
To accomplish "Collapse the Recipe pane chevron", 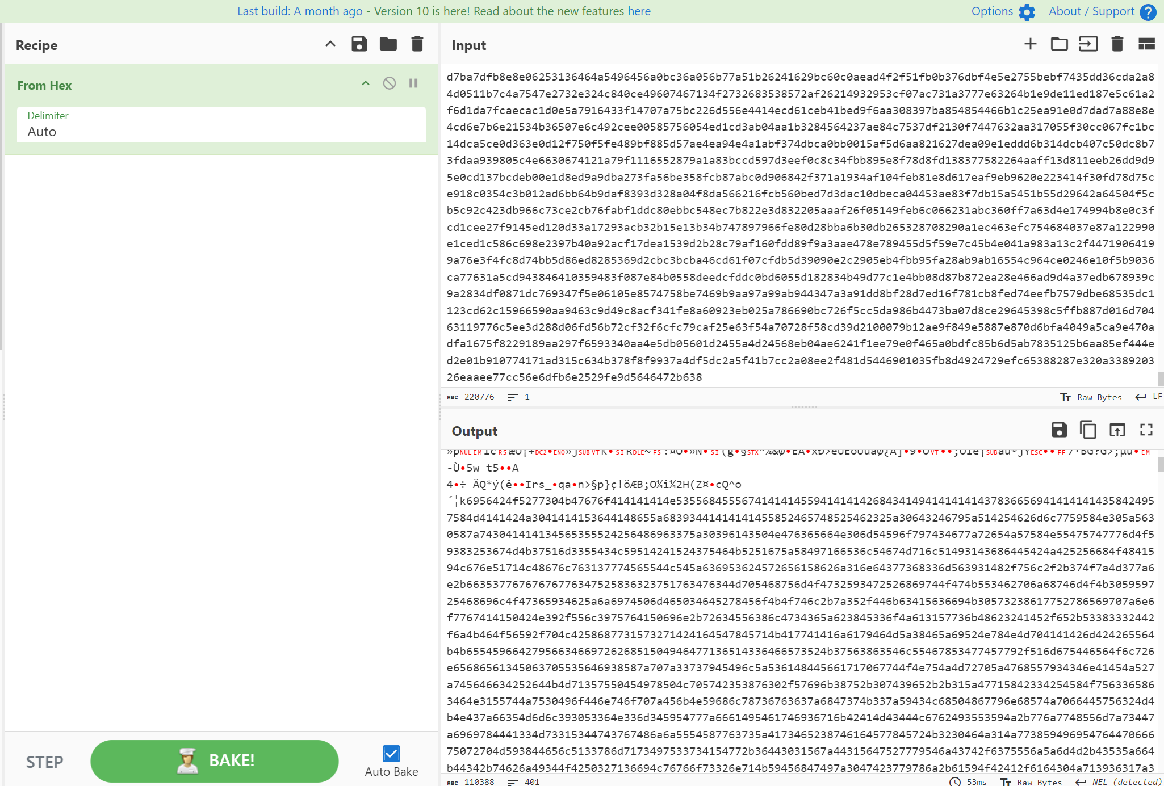I will coord(330,44).
